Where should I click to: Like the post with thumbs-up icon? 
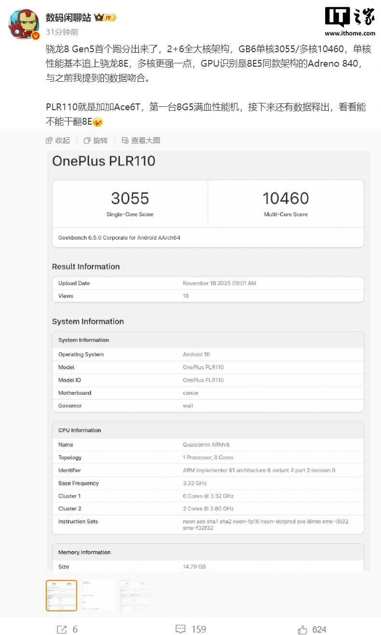click(x=302, y=629)
